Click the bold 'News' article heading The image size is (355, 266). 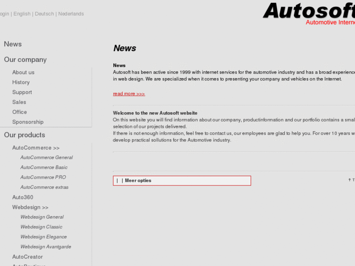point(119,65)
